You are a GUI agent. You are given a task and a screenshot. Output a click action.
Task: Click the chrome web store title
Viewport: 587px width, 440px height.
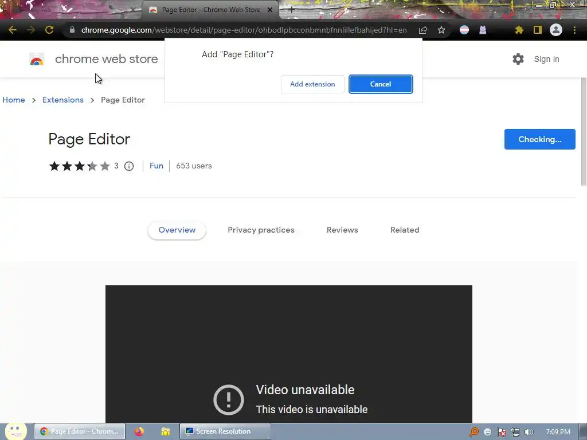[x=106, y=59]
